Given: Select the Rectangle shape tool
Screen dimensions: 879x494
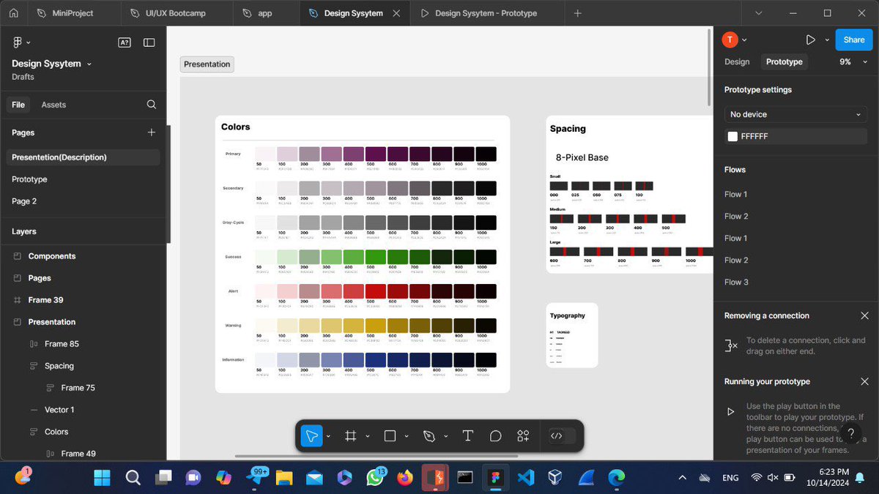Looking at the screenshot, I should 390,436.
